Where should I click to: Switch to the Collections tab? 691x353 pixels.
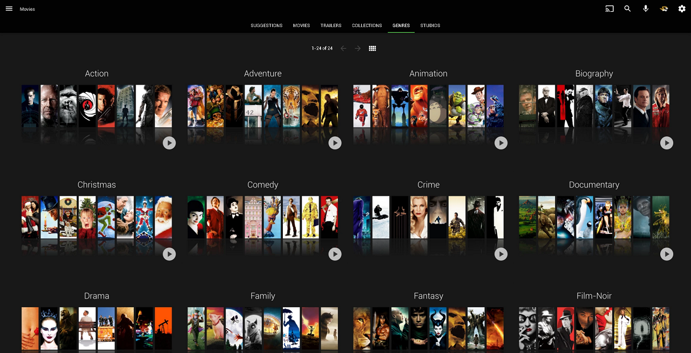[x=367, y=25]
